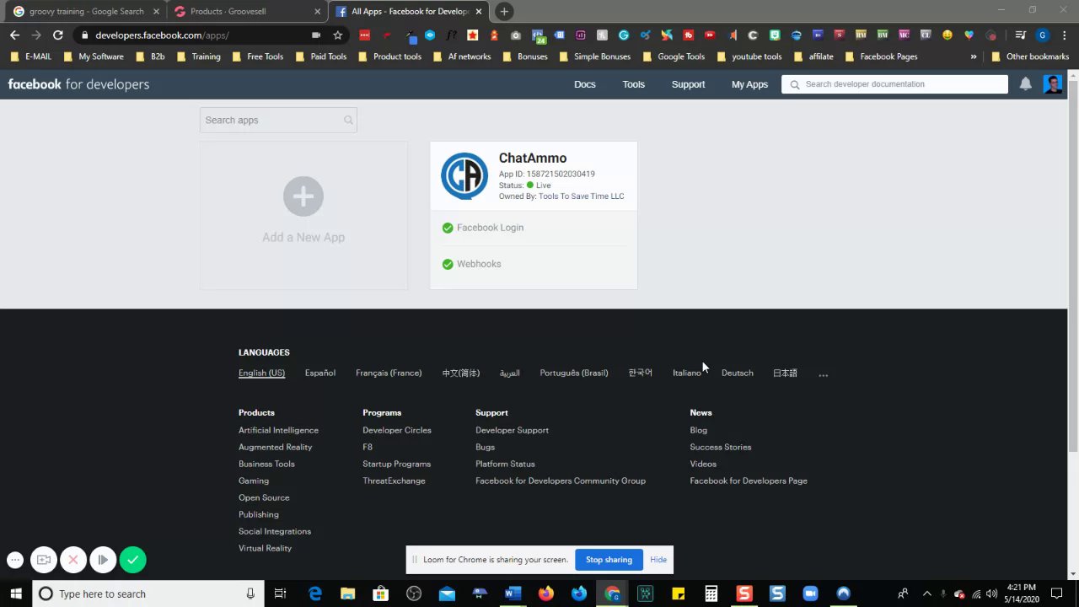Image resolution: width=1079 pixels, height=607 pixels.
Task: Open a new browser tab with plus button
Action: pyautogui.click(x=504, y=11)
